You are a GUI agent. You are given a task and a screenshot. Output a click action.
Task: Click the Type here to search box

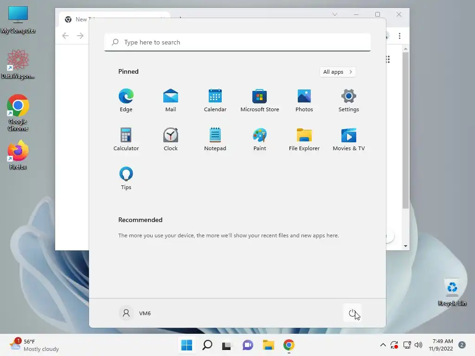[237, 42]
